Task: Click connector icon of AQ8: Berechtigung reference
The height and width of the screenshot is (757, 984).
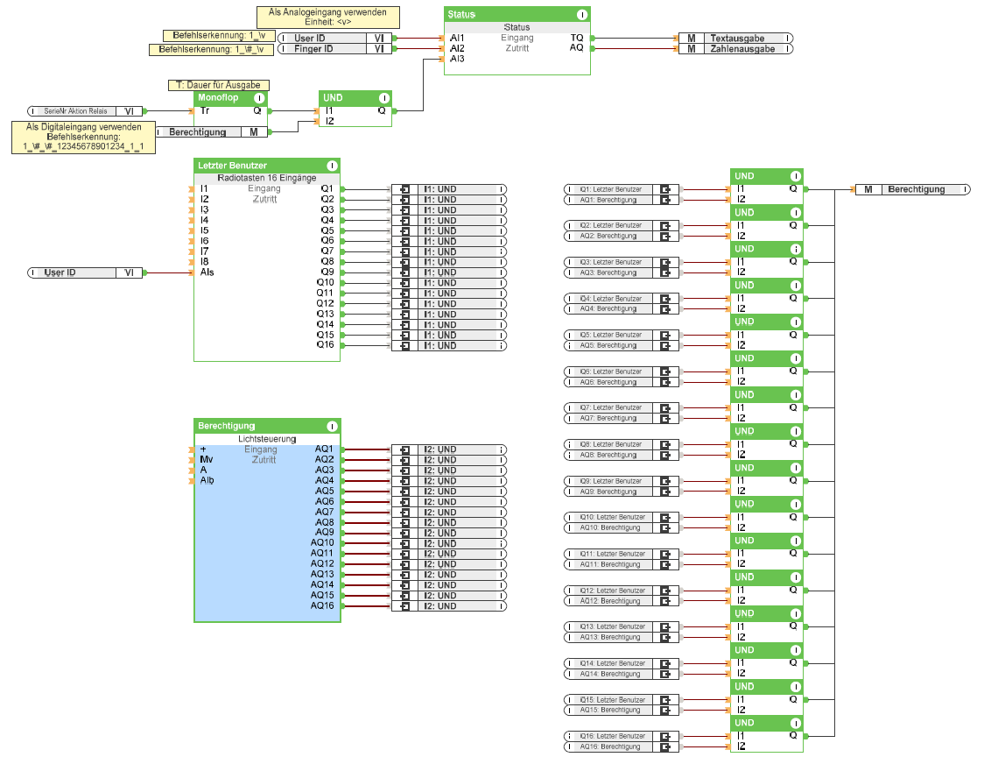Action: (666, 455)
